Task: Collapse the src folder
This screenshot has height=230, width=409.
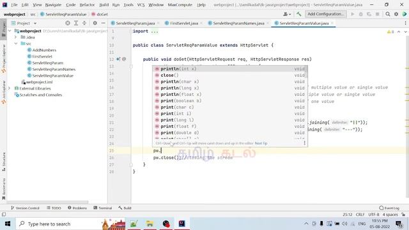Action: click(15, 43)
